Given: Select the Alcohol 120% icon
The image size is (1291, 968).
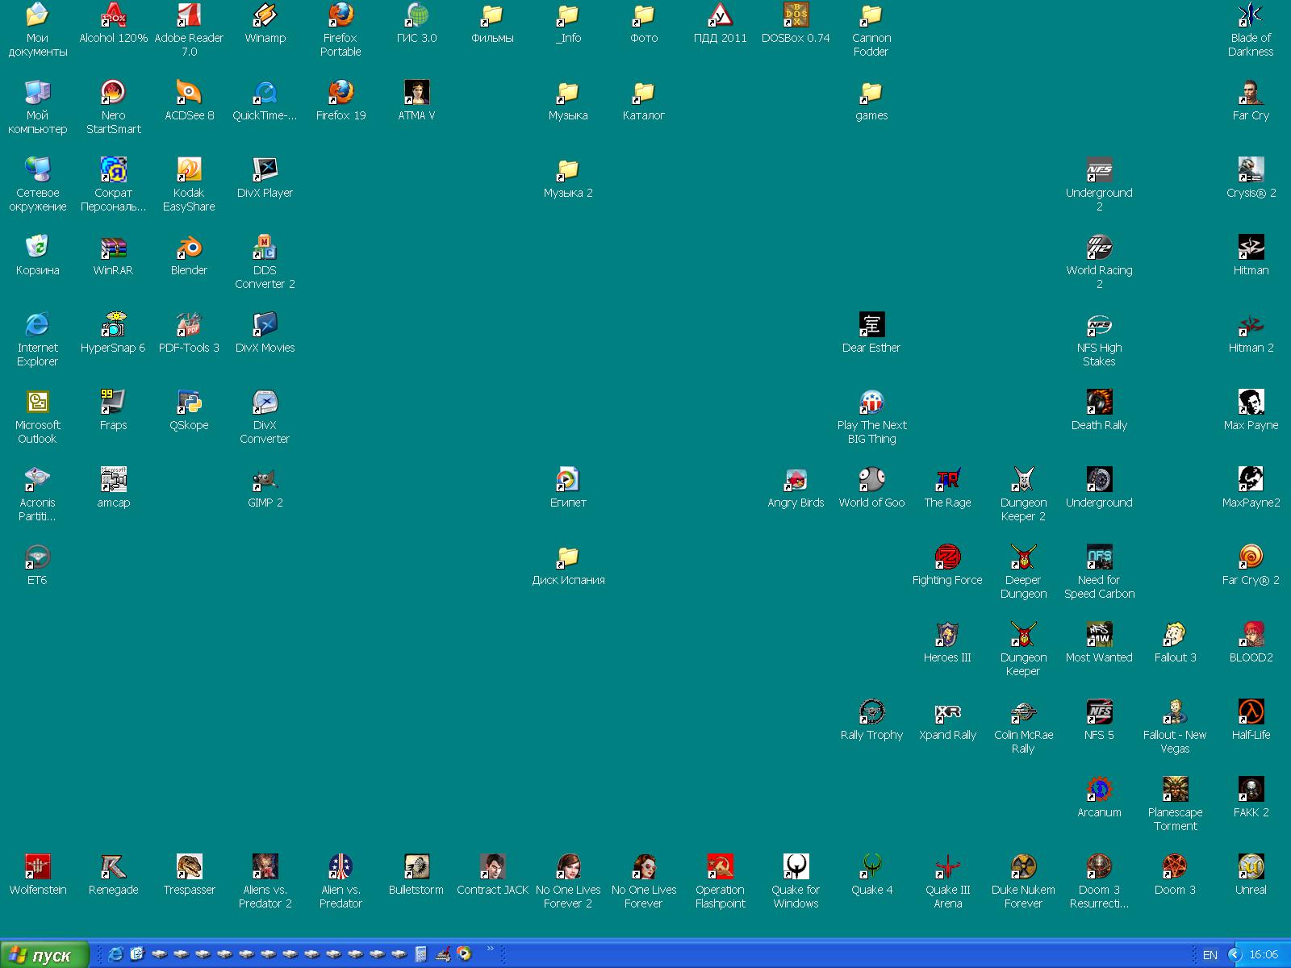Looking at the screenshot, I should (x=113, y=15).
